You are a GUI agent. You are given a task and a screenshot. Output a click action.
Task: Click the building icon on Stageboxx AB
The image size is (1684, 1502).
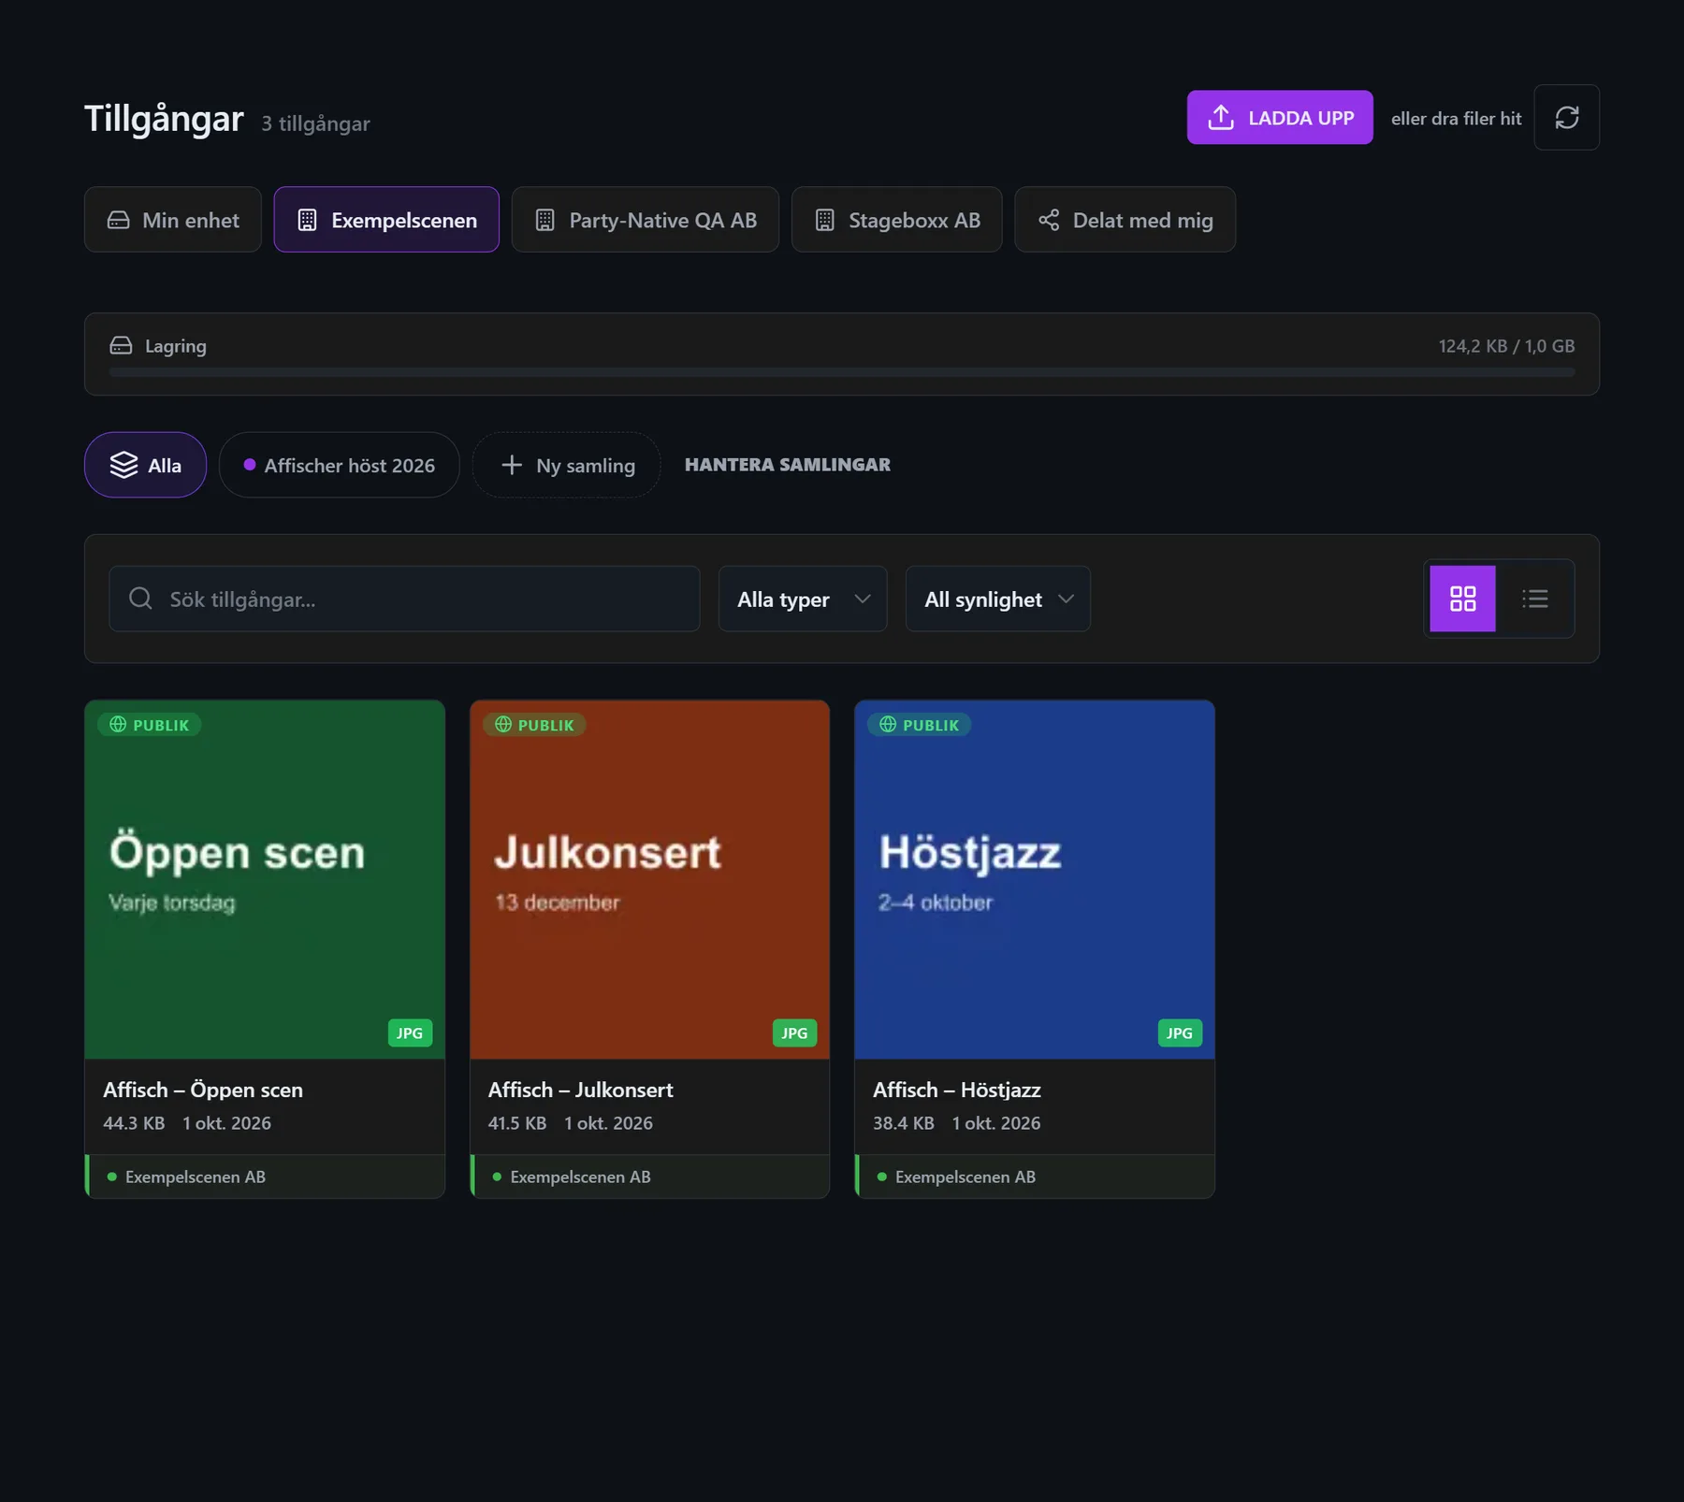click(824, 220)
